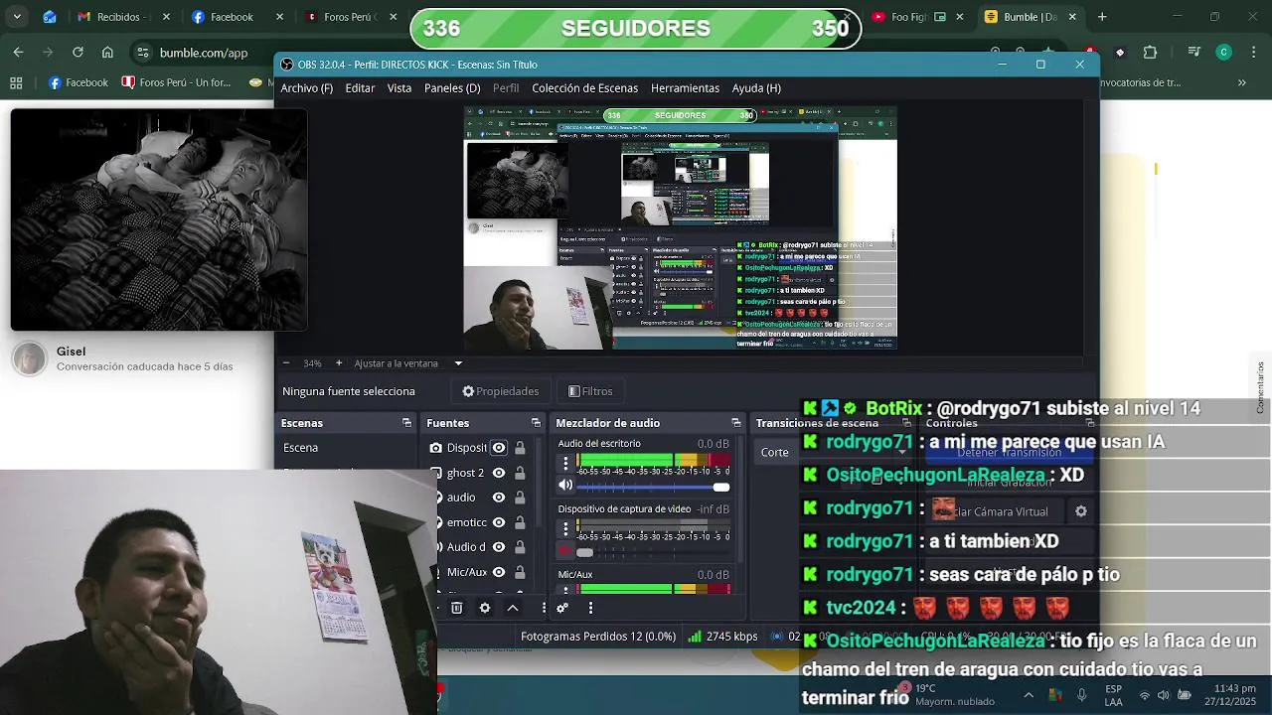Hide the Mic/Aux source
The image size is (1272, 715).
pyautogui.click(x=499, y=572)
